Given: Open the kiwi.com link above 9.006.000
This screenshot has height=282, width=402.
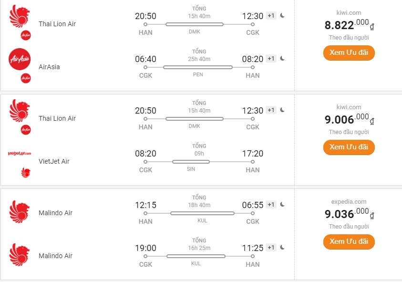Looking at the screenshot, I should pos(349,107).
